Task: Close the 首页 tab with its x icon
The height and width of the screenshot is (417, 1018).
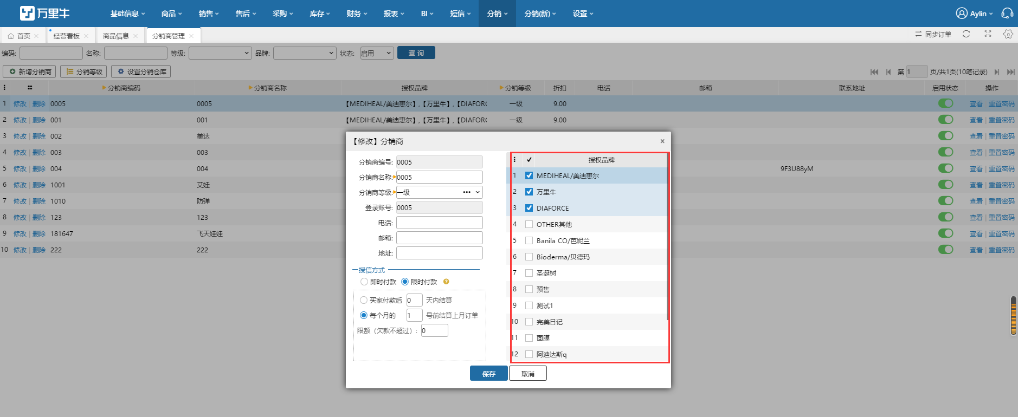Action: [36, 36]
